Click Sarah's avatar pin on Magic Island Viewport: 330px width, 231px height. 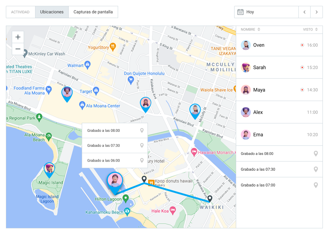tap(49, 170)
